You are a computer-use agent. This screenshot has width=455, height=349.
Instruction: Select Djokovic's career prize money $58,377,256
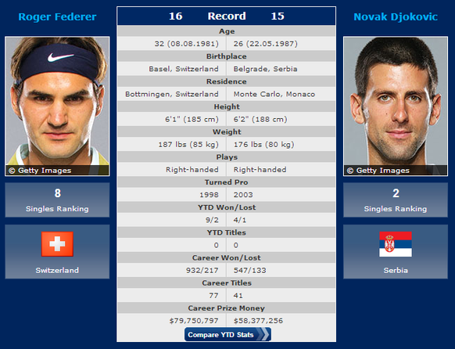pyautogui.click(x=258, y=321)
